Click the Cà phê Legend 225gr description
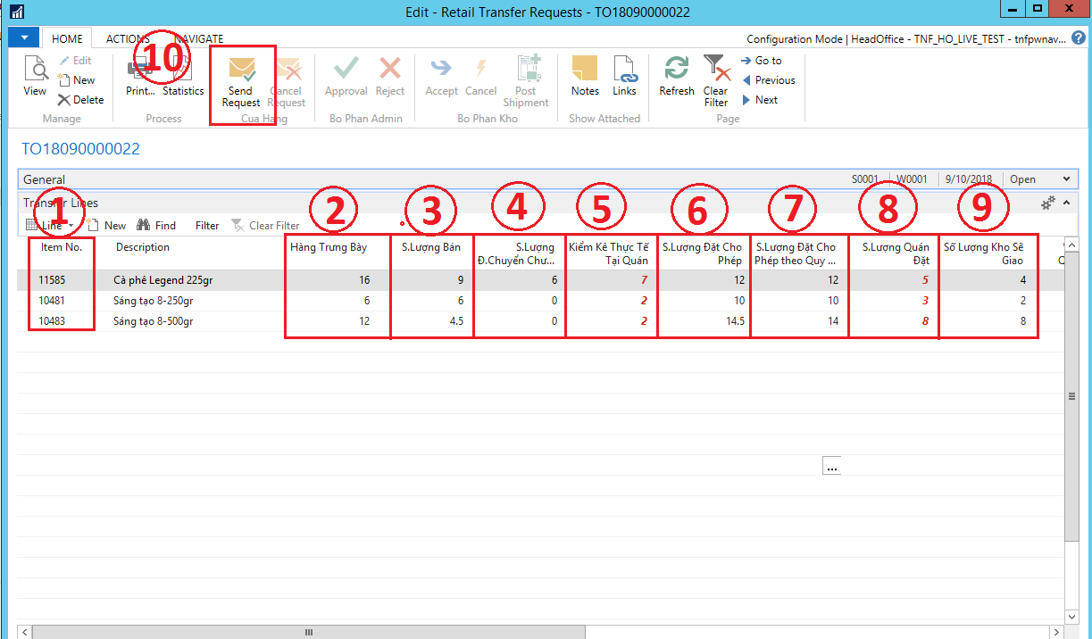The image size is (1092, 639). click(163, 279)
